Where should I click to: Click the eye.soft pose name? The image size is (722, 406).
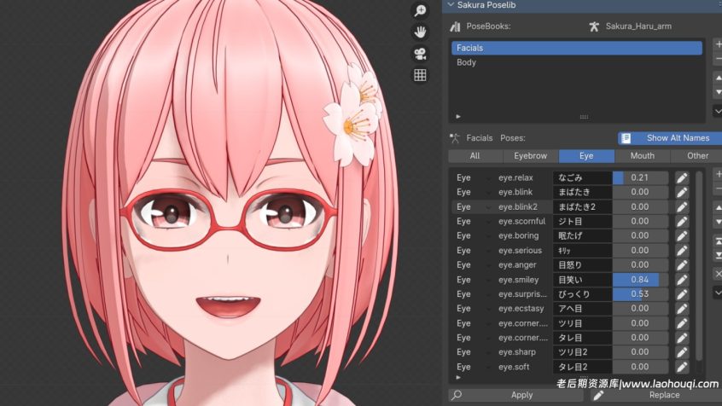tap(514, 367)
